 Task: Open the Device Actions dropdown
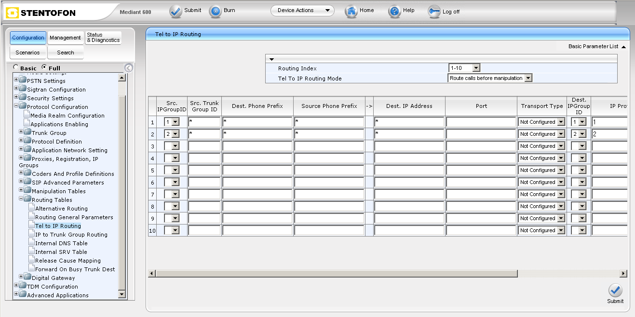click(302, 11)
